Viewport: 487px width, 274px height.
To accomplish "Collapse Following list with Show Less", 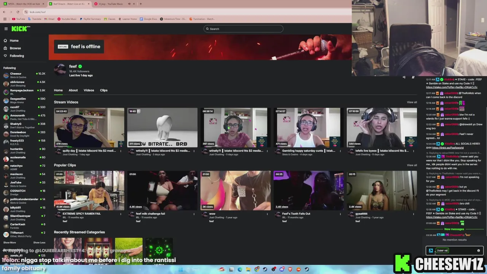I will click(39, 242).
